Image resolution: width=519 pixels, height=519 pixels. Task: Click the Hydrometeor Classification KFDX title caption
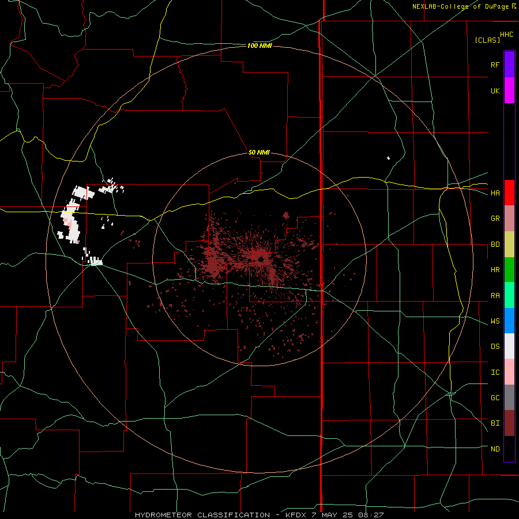pos(259,515)
